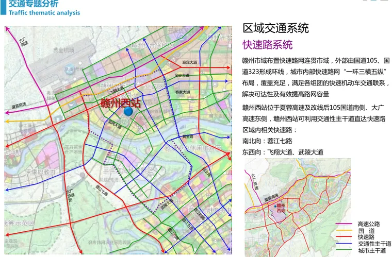Click the blue station dot in inset map
Screen dimensions: 392x257
pyautogui.click(x=275, y=207)
